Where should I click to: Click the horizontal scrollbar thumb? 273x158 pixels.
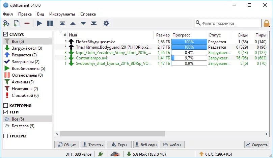point(112,134)
